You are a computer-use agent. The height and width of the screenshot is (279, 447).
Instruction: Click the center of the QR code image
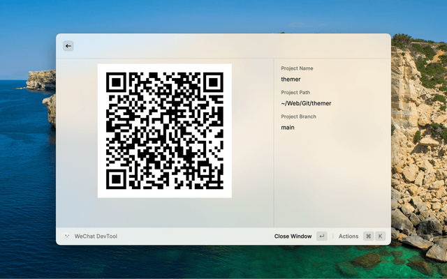164,130
